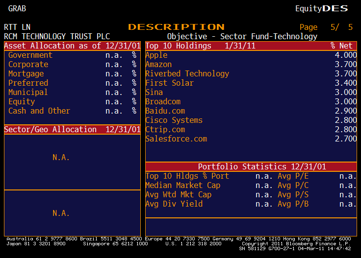Click the Sector/Geo Allocation header
Viewport: 361px width, 258px height.
point(72,130)
